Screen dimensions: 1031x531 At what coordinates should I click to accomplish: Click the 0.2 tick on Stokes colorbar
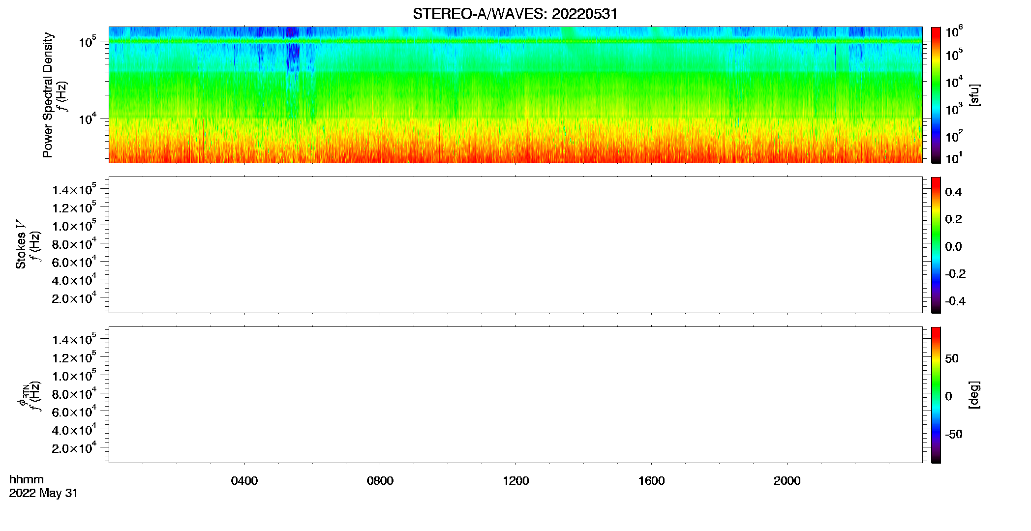tap(953, 219)
